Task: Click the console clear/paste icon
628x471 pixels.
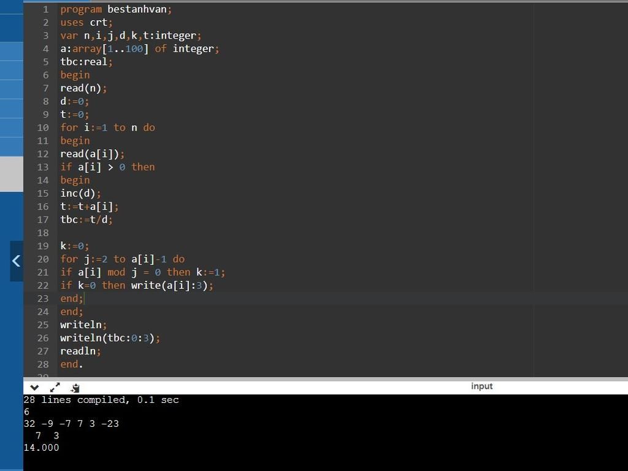Action: coord(75,388)
